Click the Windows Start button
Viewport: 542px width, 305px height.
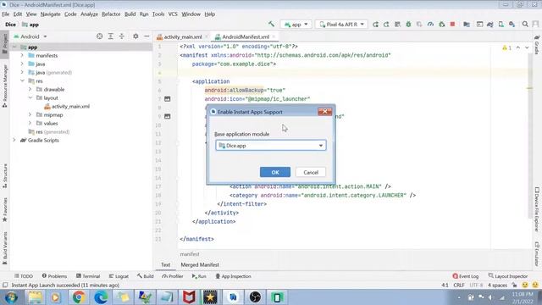pos(11,297)
